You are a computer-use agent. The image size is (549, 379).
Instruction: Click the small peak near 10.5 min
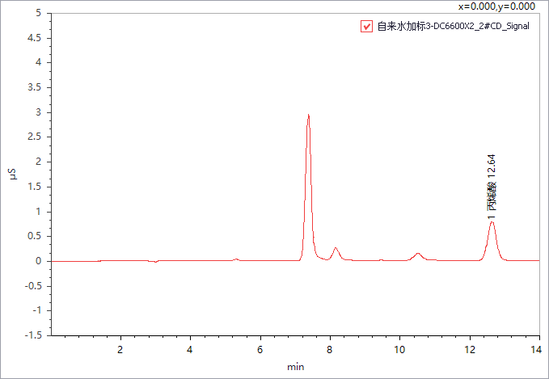pyautogui.click(x=418, y=254)
